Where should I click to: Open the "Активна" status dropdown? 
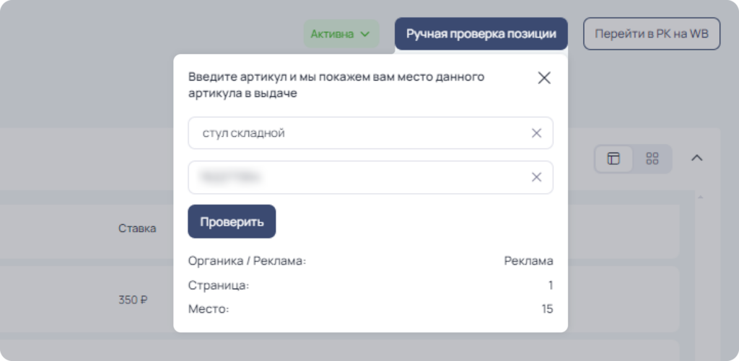coord(341,34)
